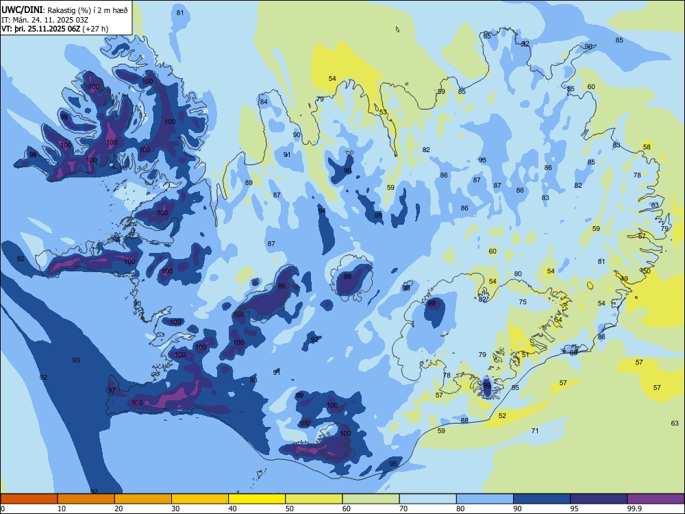
Task: Click the indigo 95–99.9 legend swatch
Action: click(x=599, y=499)
